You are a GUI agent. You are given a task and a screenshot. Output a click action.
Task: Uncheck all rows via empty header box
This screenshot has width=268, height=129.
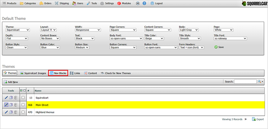coord(25,91)
